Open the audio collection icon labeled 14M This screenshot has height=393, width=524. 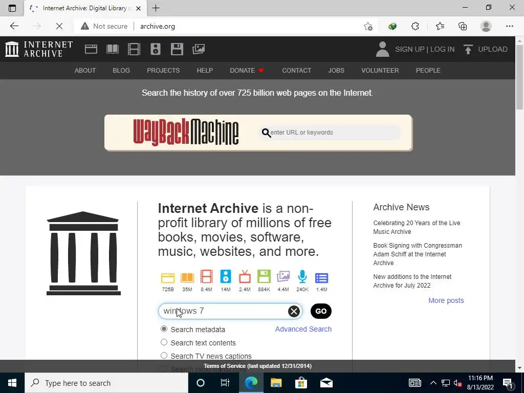[226, 277]
